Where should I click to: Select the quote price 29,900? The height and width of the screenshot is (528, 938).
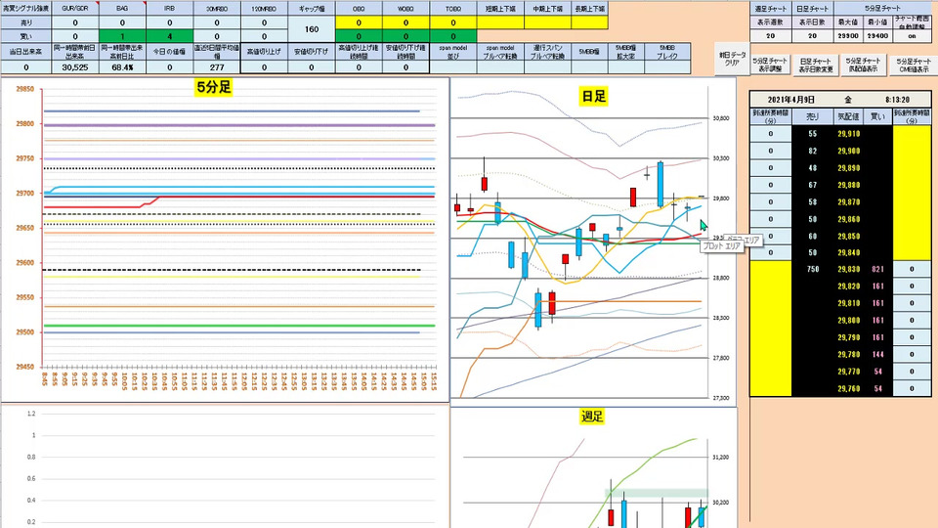[x=848, y=151]
